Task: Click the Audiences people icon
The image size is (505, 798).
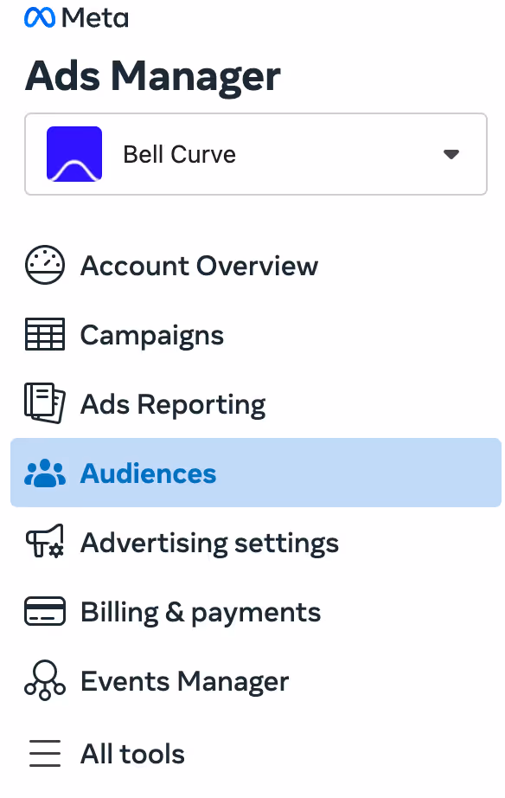Action: pyautogui.click(x=45, y=473)
